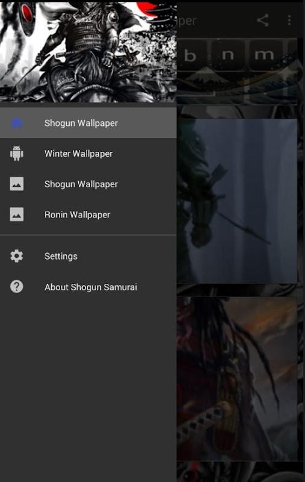305x482 pixels.
Task: Tap the samurai drawer header image
Action: click(88, 51)
